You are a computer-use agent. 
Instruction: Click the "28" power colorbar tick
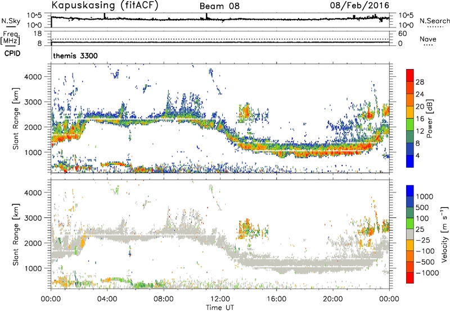420,82
